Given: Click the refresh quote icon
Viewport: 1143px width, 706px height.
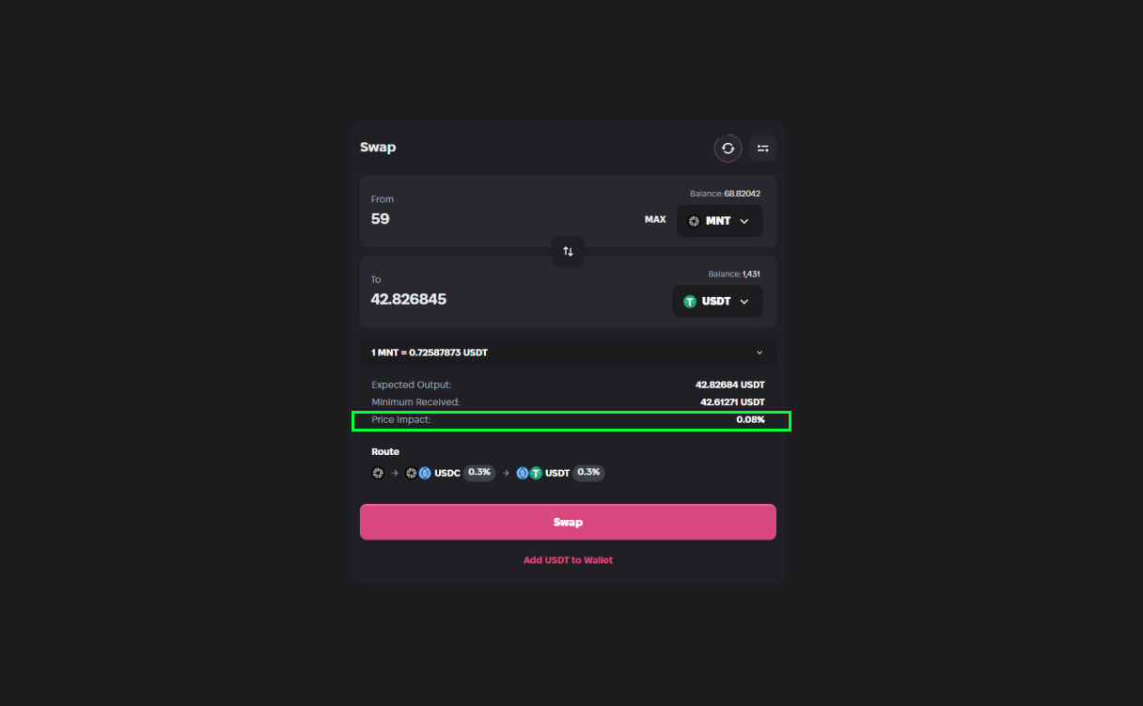Looking at the screenshot, I should [x=728, y=149].
